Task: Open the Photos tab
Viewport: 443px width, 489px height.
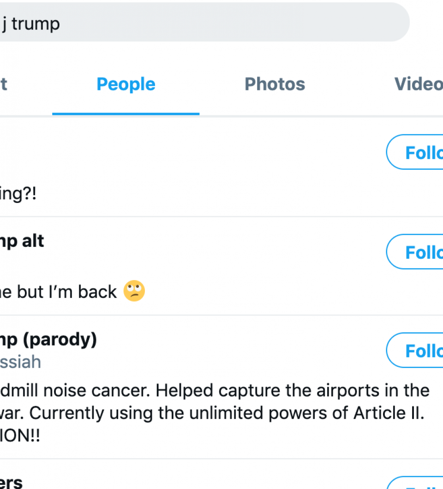Action: point(275,84)
